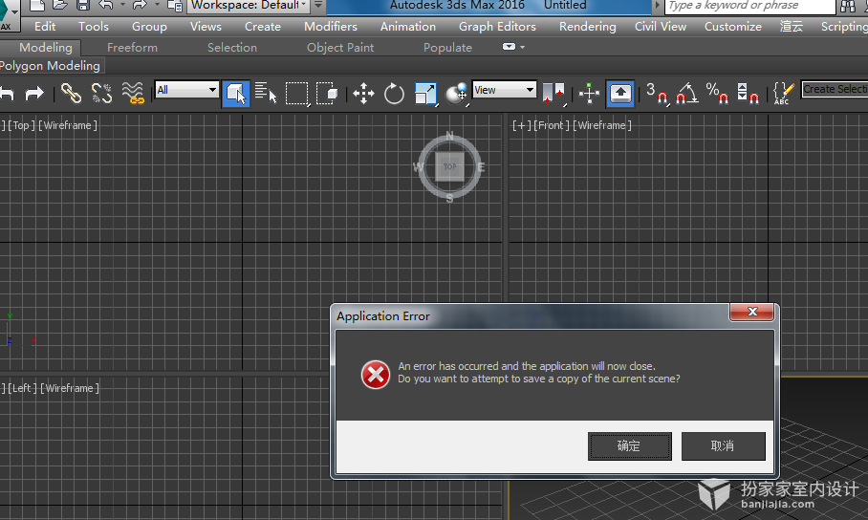Open the View reference coordinate dropdown
Image resolution: width=868 pixels, height=520 pixels.
point(505,90)
